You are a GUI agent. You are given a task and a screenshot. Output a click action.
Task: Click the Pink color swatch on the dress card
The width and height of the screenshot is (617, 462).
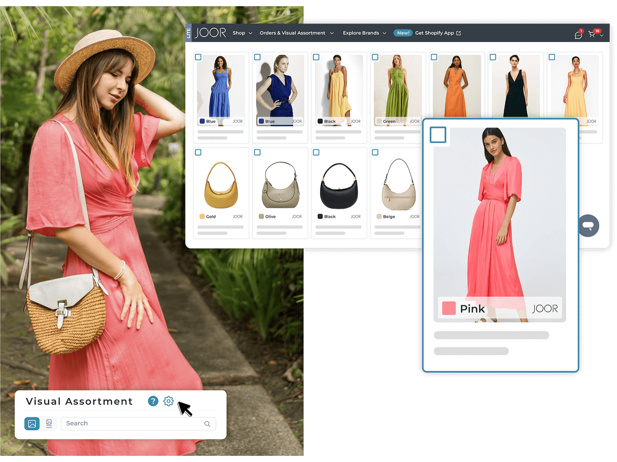[448, 308]
